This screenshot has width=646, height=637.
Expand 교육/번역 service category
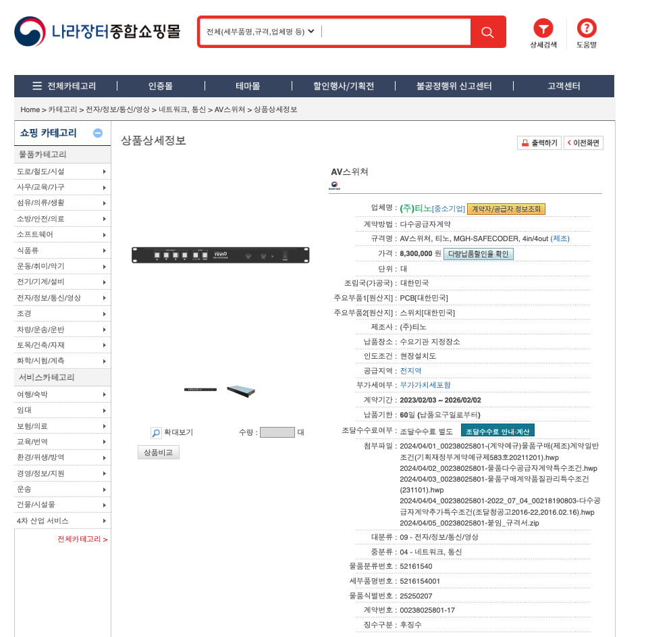62,442
